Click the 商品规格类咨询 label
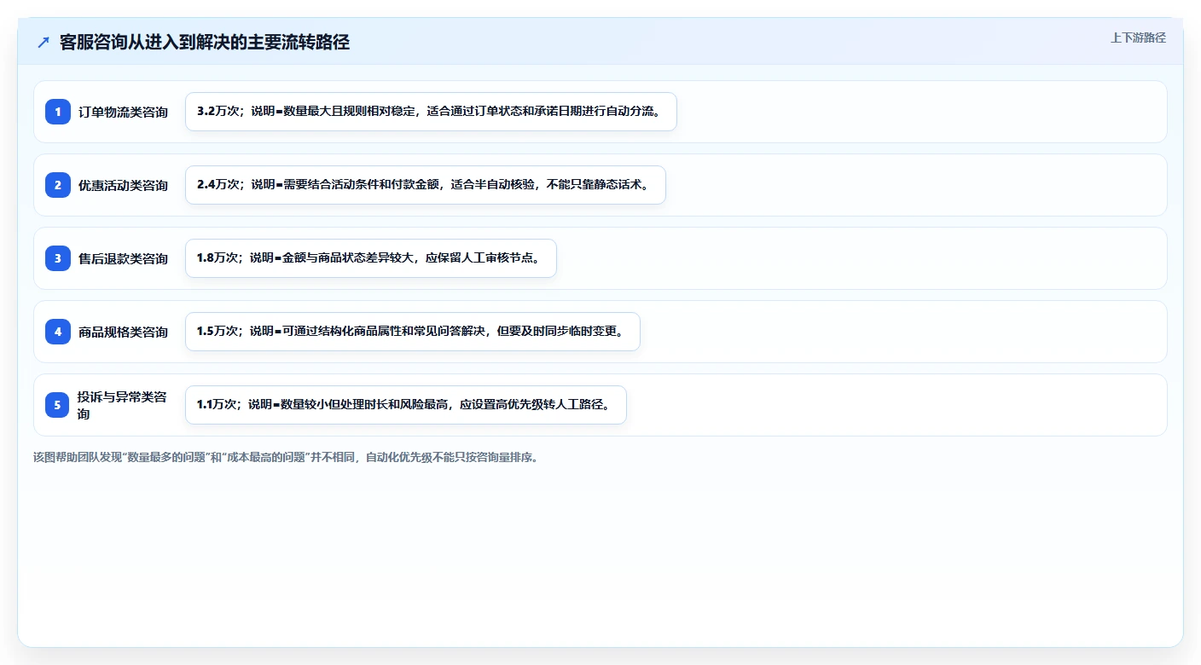This screenshot has height=665, width=1201. (123, 332)
